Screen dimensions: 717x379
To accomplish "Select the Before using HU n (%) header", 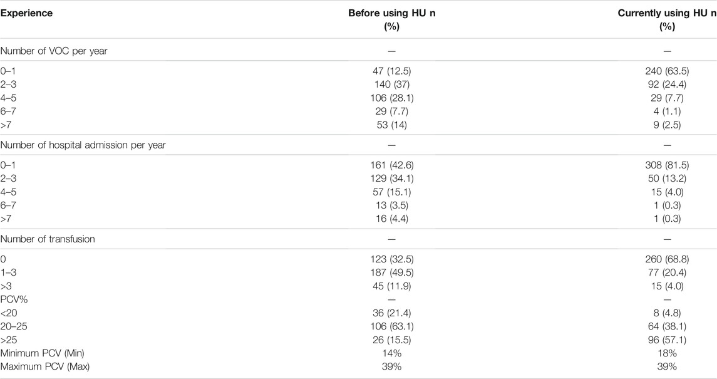I will click(x=391, y=19).
